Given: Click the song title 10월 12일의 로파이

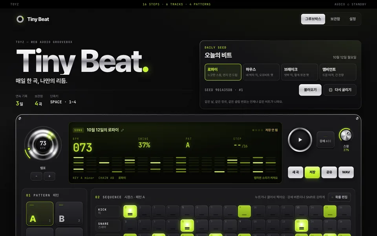Looking at the screenshot, I should coord(102,130).
